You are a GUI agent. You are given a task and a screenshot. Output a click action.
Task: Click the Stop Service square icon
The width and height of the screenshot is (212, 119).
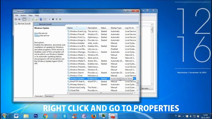pyautogui.click(x=53, y=19)
